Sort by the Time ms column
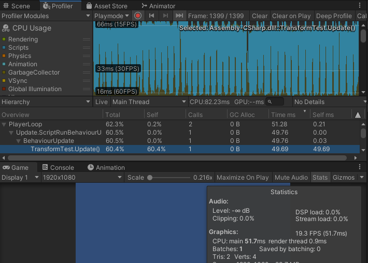This screenshot has height=263, width=368. coord(289,114)
